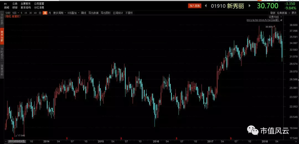Screen dimensions: 299x144
Task: Click the red marker below mid-2017
Action: coord(231,138)
